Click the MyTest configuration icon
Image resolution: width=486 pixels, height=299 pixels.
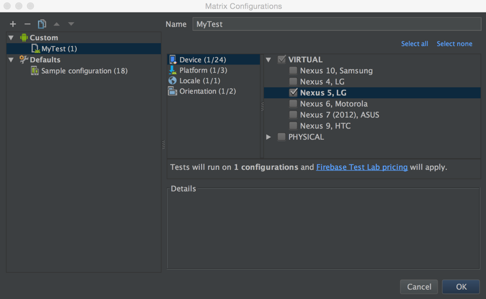point(36,49)
